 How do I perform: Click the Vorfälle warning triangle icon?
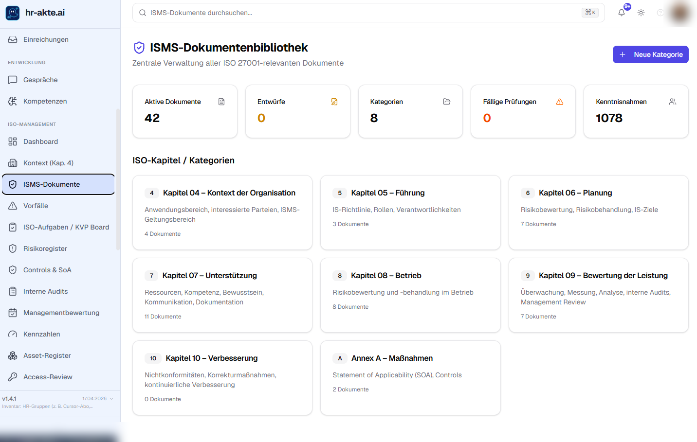(x=13, y=206)
